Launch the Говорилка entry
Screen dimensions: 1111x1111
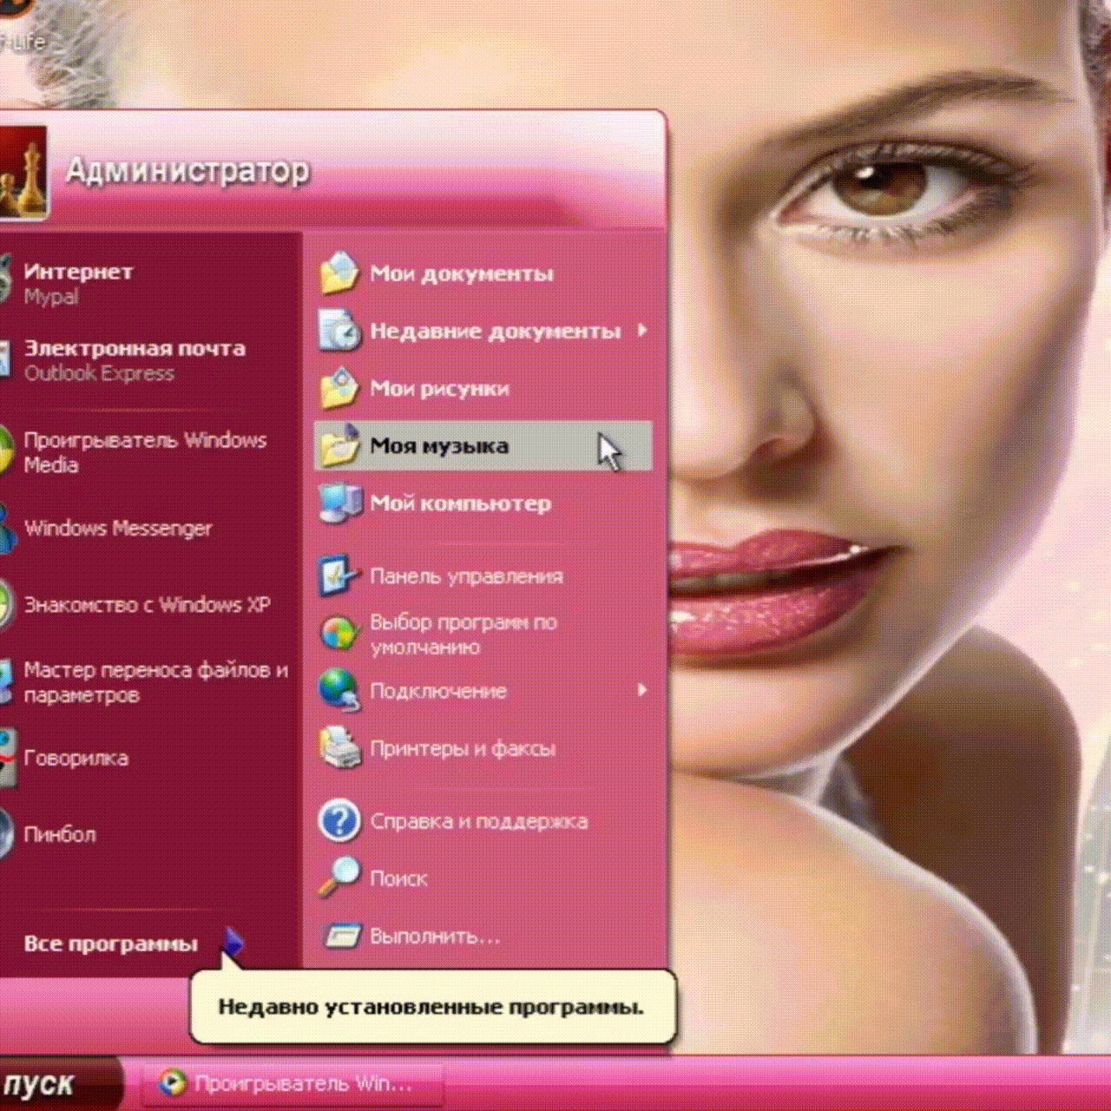click(148, 758)
